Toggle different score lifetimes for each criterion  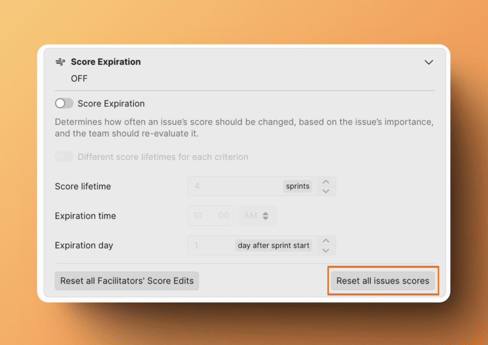[x=64, y=157]
